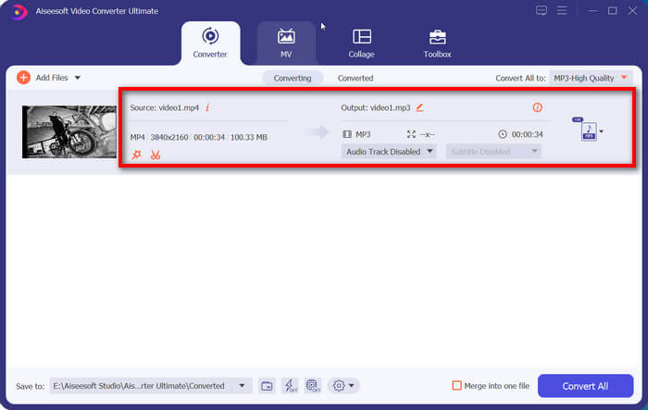Click the Source: video1.mp4 label

pos(165,107)
